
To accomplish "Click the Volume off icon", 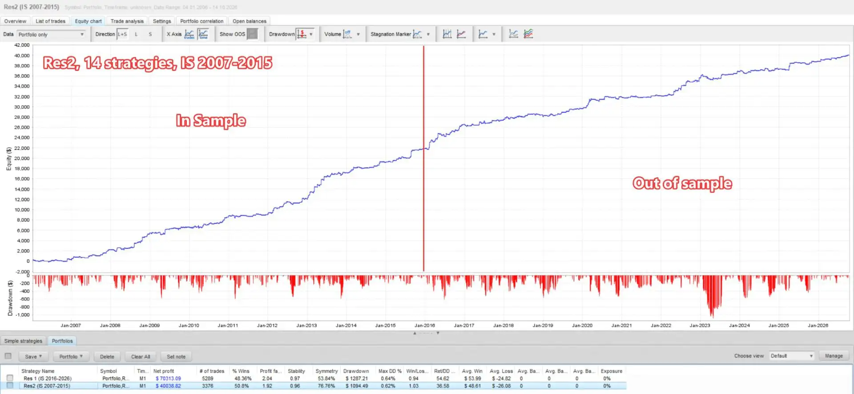I will (x=347, y=34).
